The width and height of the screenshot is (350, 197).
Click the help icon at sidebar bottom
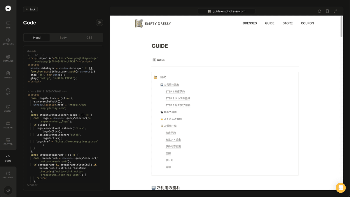click(x=8, y=190)
